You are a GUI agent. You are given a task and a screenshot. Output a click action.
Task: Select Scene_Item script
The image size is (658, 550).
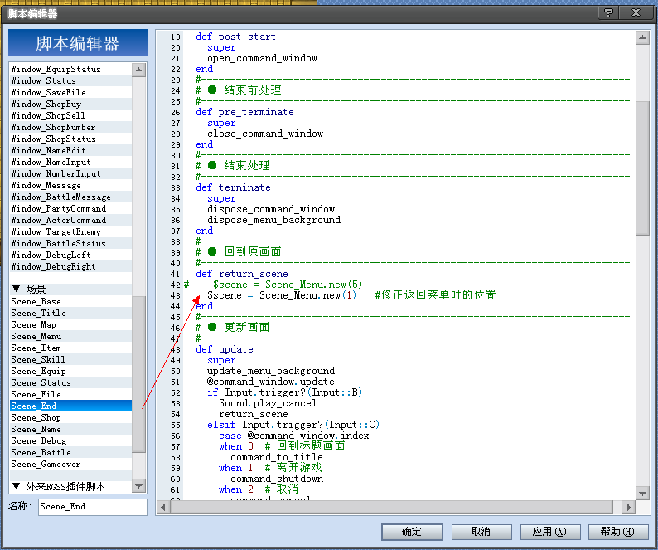tap(70, 348)
